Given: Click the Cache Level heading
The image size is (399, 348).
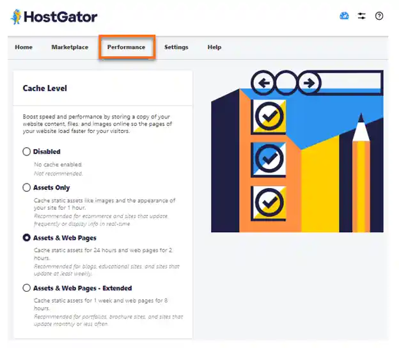Looking at the screenshot, I should pyautogui.click(x=45, y=88).
